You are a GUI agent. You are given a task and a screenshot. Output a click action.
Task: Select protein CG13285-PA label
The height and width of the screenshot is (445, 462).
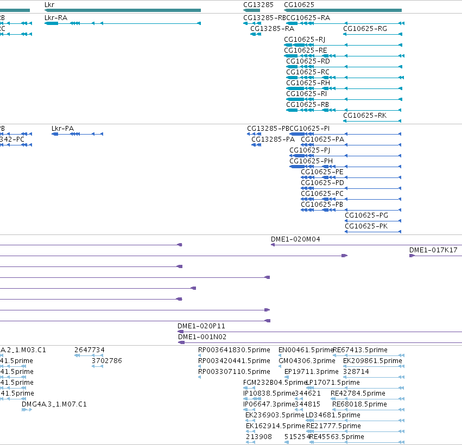(273, 139)
